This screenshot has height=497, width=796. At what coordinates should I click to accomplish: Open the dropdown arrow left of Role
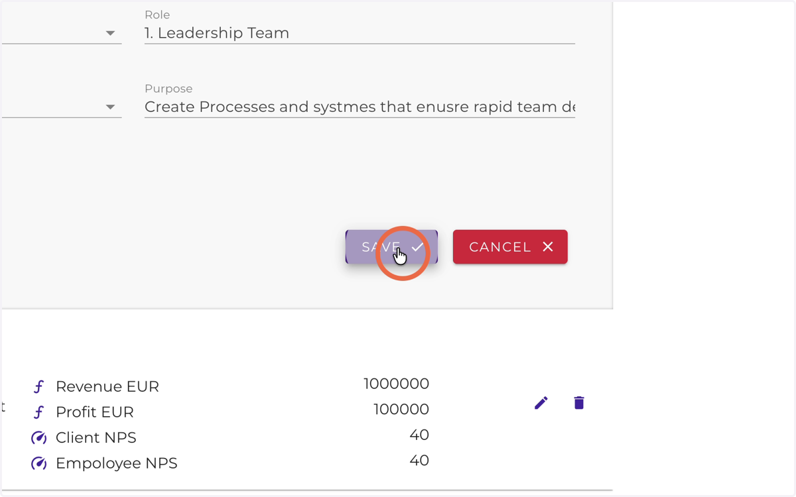click(x=111, y=33)
